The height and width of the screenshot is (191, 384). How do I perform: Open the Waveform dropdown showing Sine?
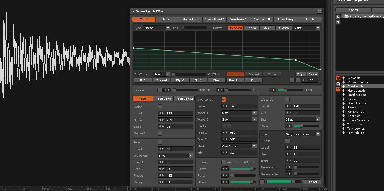176,155
